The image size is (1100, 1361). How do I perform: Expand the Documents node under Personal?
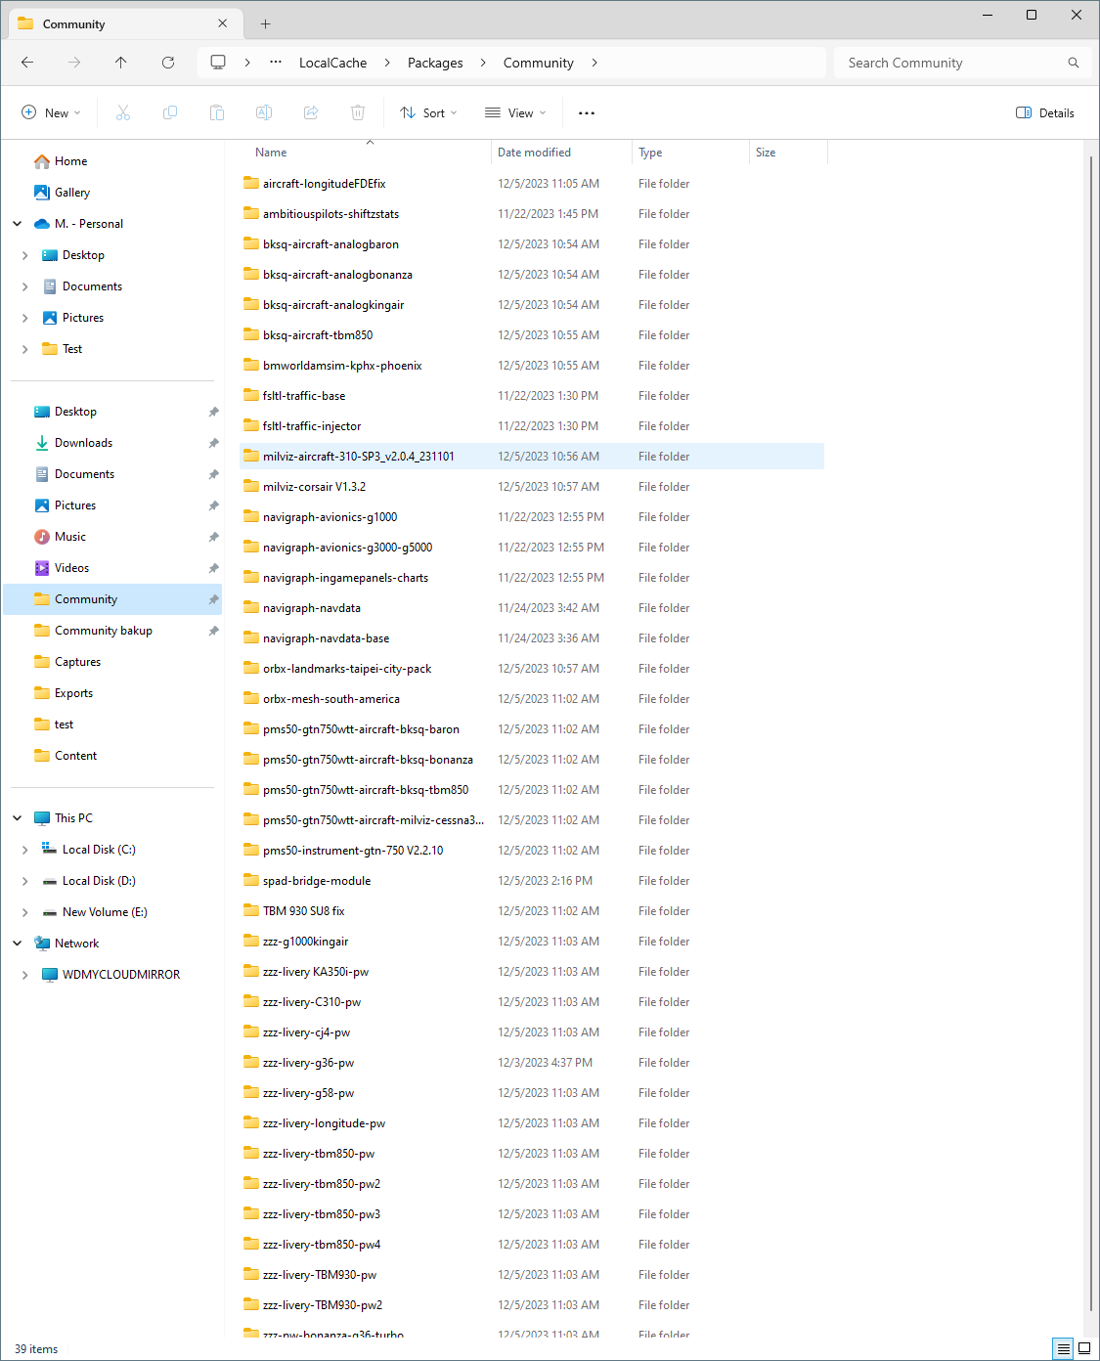[25, 286]
